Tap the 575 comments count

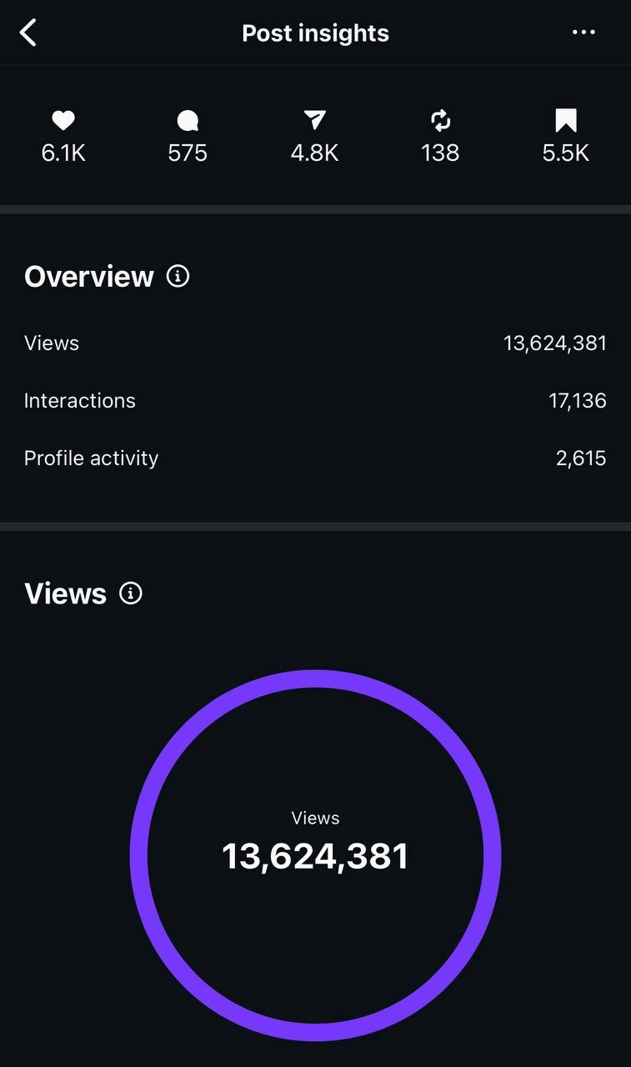pyautogui.click(x=188, y=153)
